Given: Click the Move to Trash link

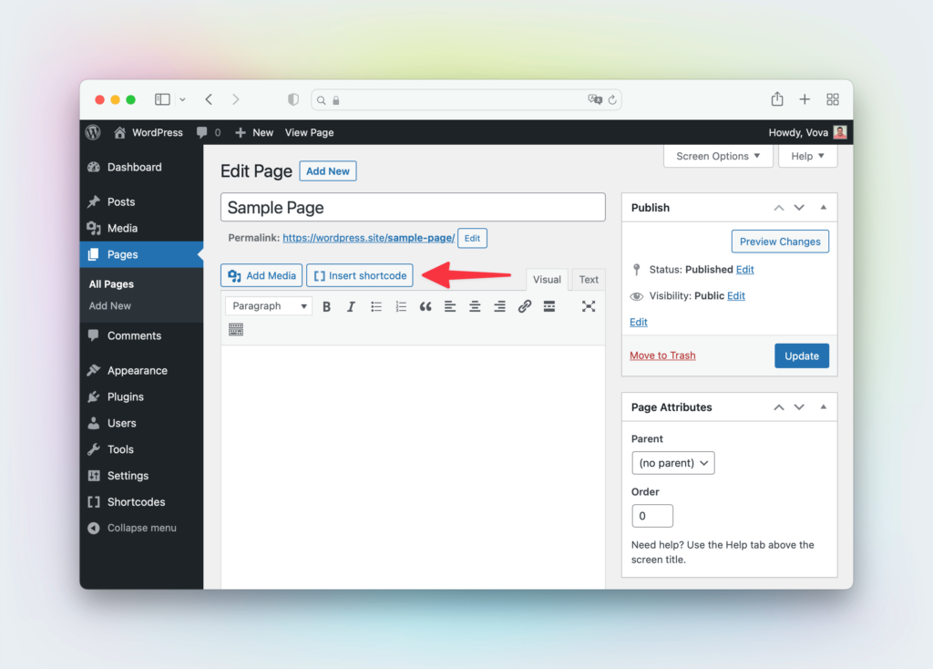Looking at the screenshot, I should [662, 355].
